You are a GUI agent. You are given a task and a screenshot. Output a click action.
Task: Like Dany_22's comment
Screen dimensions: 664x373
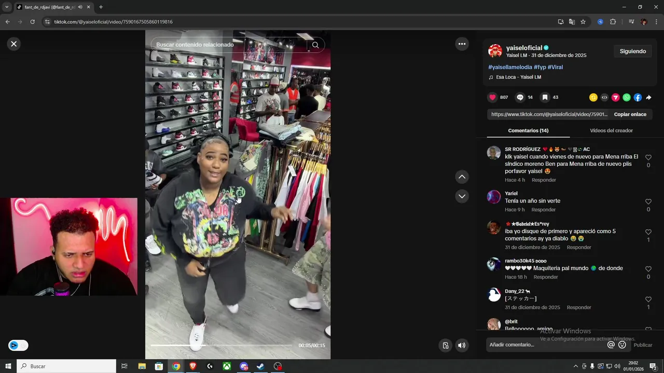point(648,299)
